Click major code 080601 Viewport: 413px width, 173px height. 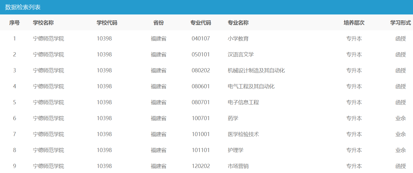[201, 86]
